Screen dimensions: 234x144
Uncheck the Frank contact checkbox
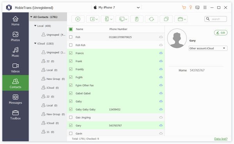point(71,61)
